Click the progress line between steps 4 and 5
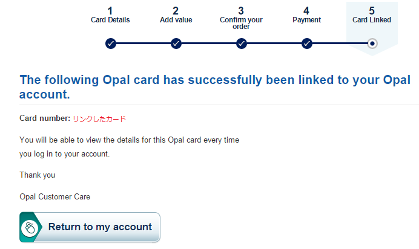419x249 pixels. coord(340,44)
